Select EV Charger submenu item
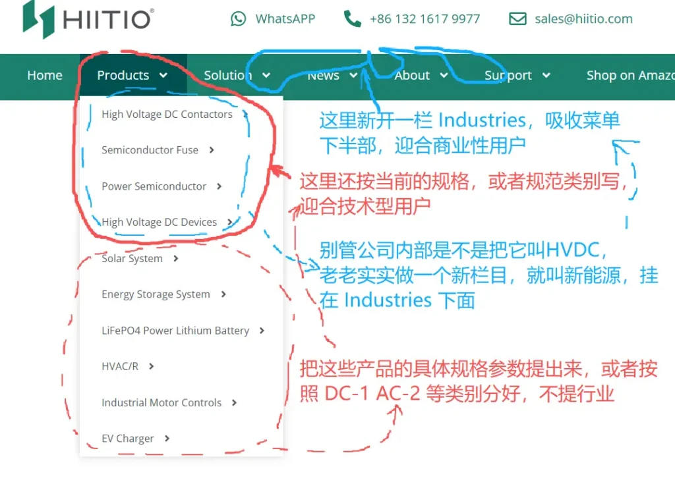The image size is (675, 486). point(127,439)
